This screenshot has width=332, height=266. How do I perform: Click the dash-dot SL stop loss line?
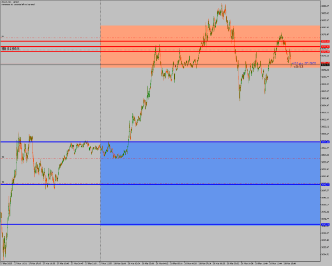click(160, 38)
